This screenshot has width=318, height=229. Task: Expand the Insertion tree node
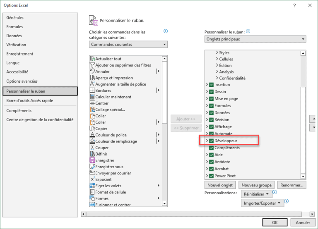[207, 85]
